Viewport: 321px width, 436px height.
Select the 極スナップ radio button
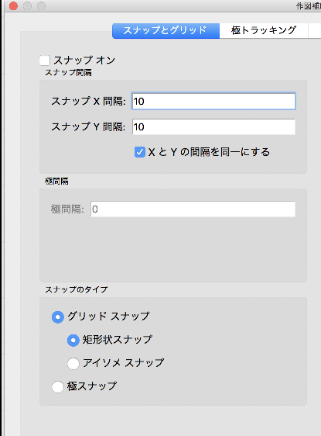[x=58, y=387]
